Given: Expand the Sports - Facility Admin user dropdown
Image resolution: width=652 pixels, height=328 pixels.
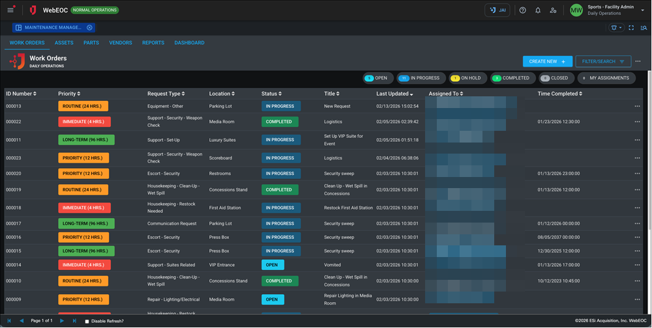Looking at the screenshot, I should pos(642,10).
